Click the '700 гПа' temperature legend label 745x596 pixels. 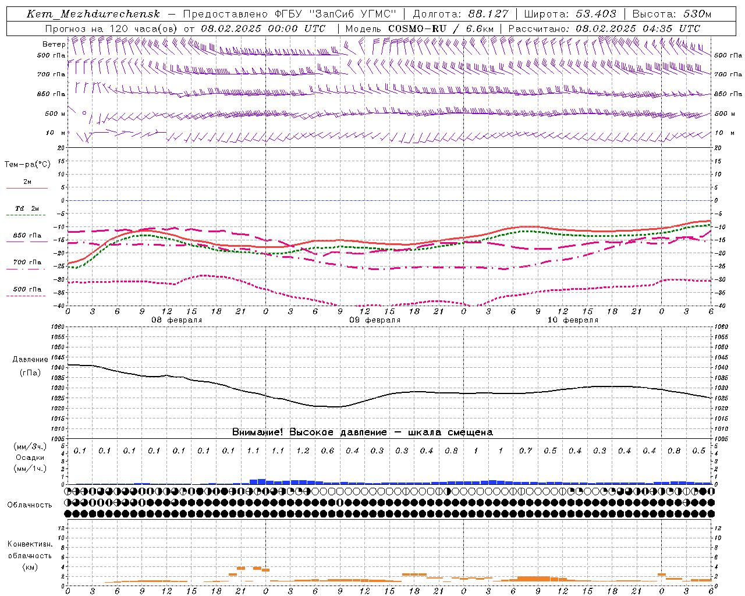pyautogui.click(x=27, y=262)
